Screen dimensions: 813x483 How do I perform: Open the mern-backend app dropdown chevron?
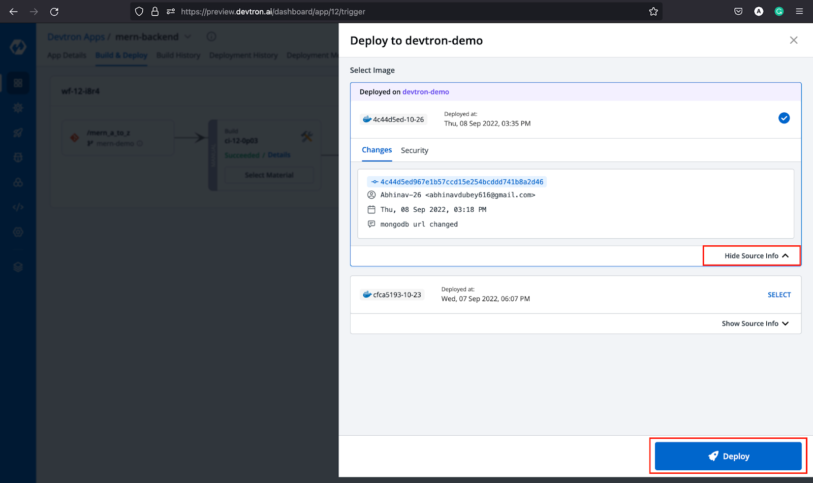(x=187, y=37)
